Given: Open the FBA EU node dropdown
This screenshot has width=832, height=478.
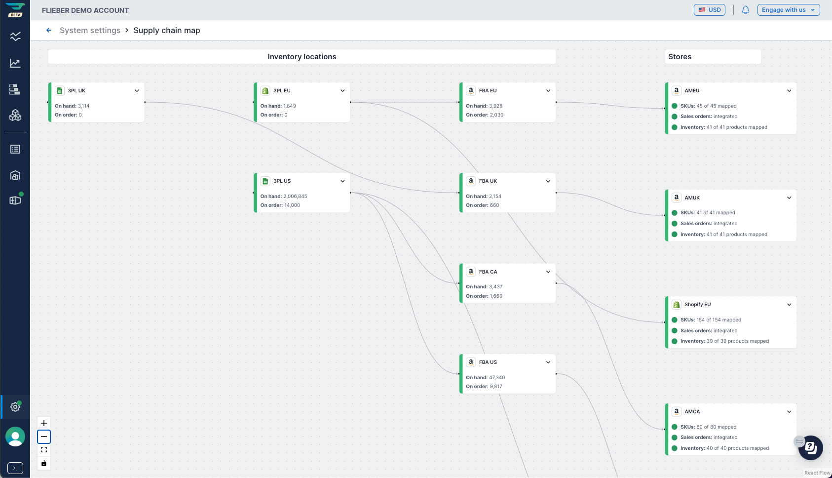Looking at the screenshot, I should pos(548,90).
